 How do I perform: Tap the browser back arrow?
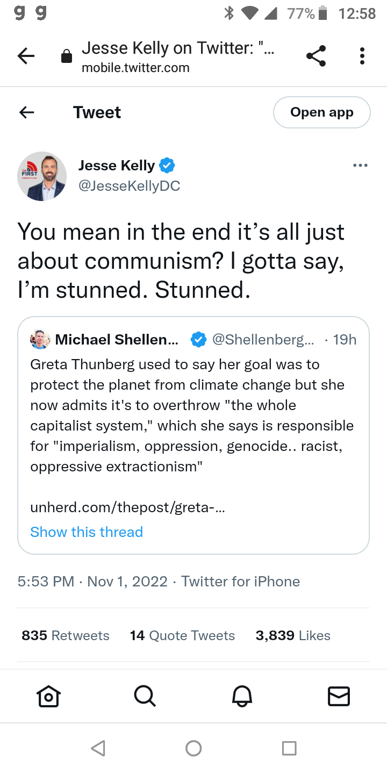click(x=26, y=56)
